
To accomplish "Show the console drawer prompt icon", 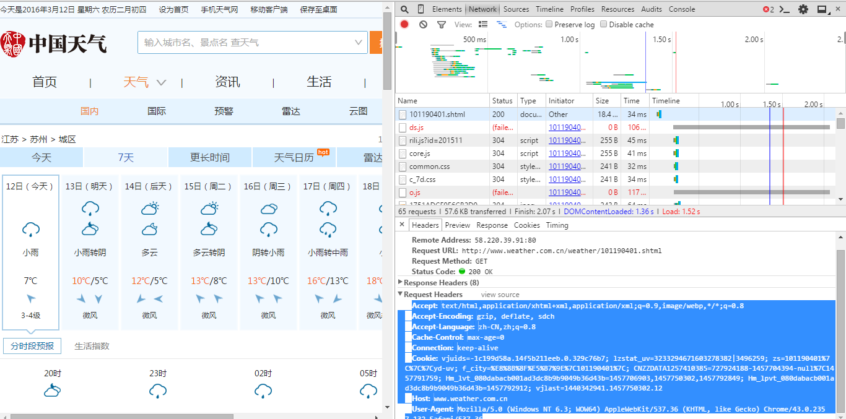I will pos(785,9).
